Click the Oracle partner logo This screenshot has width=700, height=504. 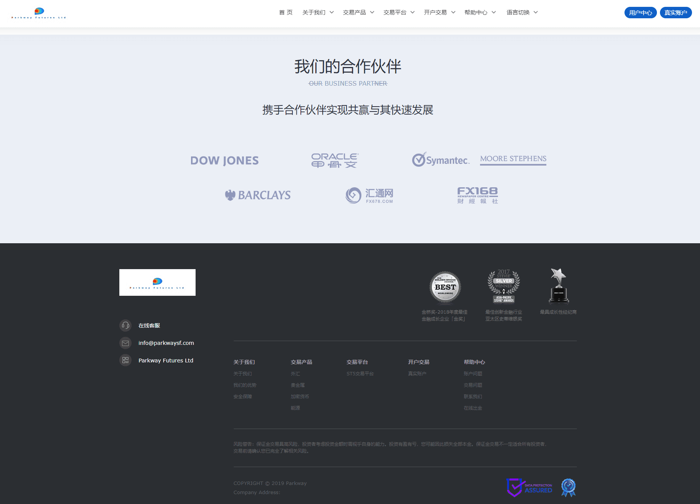tap(335, 161)
